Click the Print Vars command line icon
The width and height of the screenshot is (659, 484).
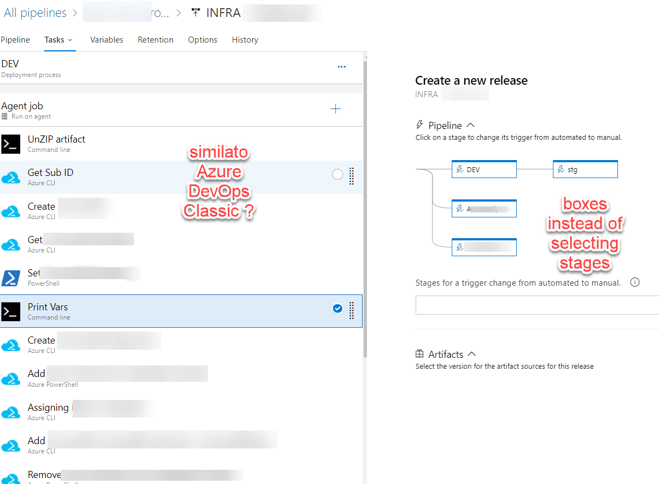(11, 311)
